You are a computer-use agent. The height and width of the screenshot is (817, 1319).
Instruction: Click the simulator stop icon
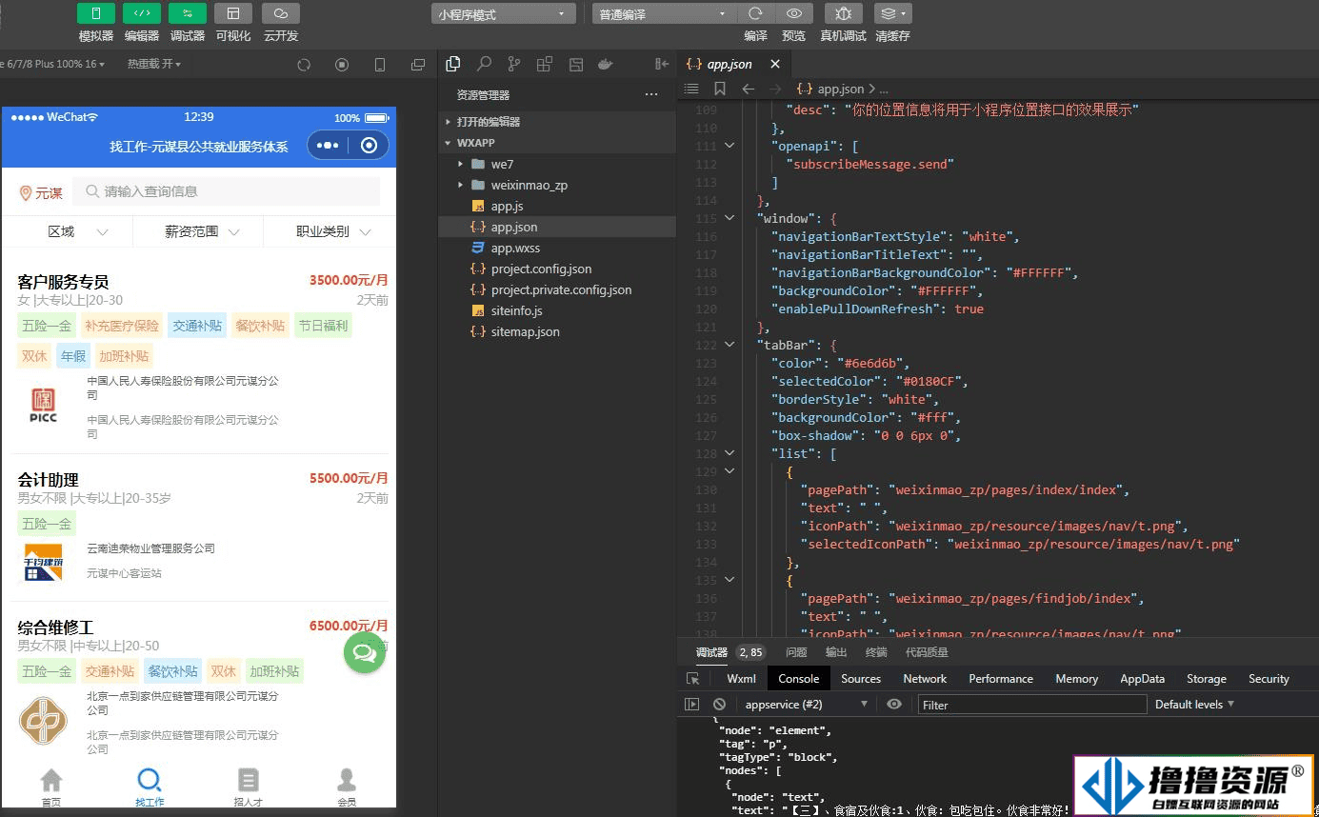pyautogui.click(x=342, y=65)
